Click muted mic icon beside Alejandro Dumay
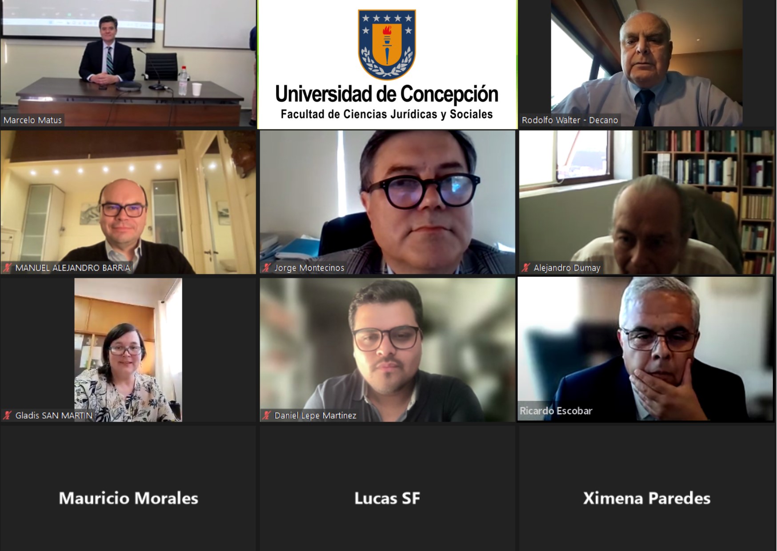Screen dimensions: 777x551 [526, 268]
